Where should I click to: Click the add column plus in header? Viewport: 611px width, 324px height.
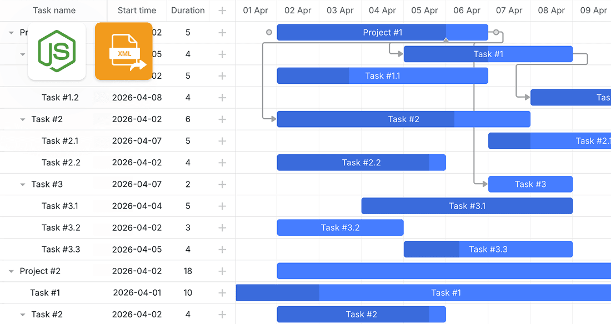[222, 11]
